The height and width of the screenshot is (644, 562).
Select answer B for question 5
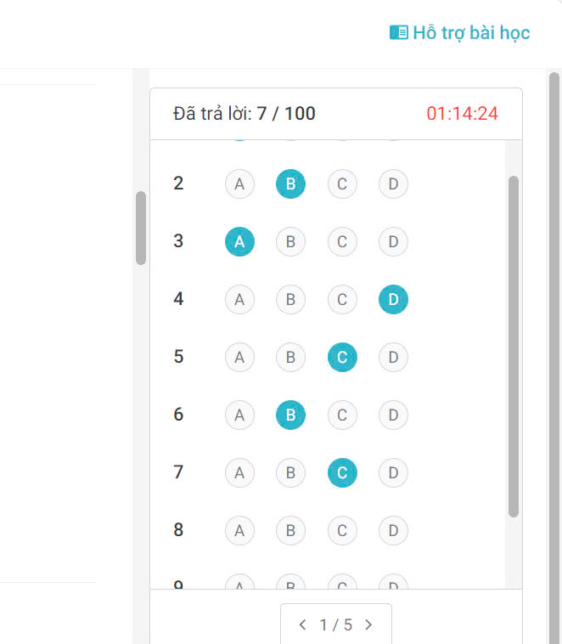point(290,357)
